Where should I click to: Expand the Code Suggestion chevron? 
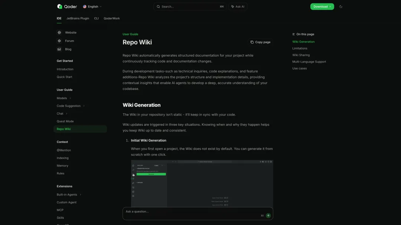pos(84,106)
